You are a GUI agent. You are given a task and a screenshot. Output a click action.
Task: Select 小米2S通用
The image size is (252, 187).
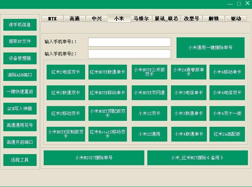click(149, 134)
